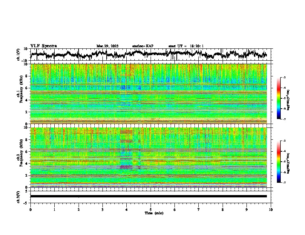Click the 'VLF Spectra' title text
The image size is (305, 235).
pyautogui.click(x=44, y=46)
